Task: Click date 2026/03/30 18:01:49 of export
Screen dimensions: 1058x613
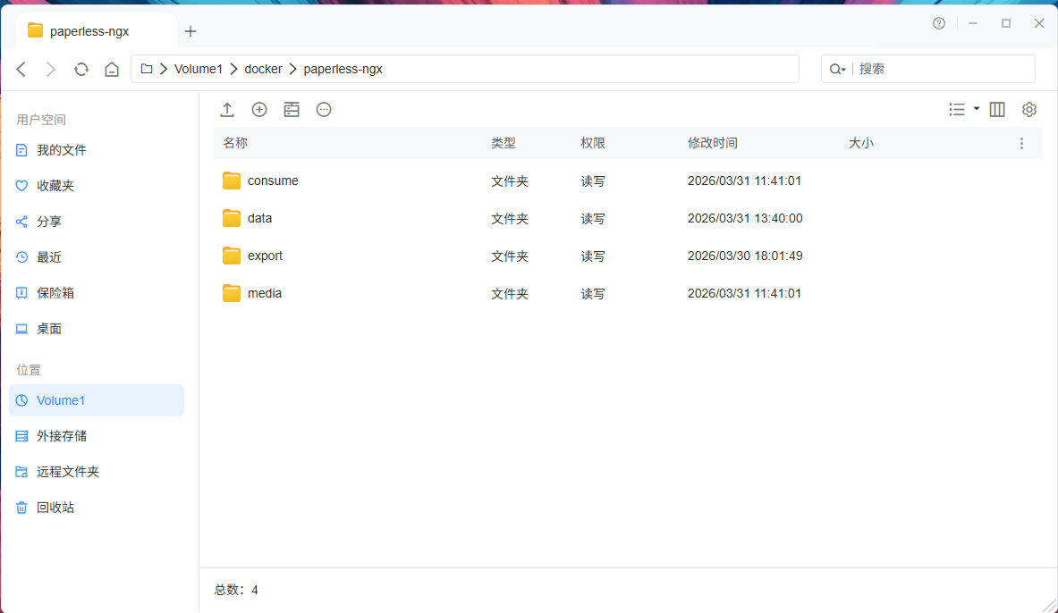Action: click(x=745, y=256)
